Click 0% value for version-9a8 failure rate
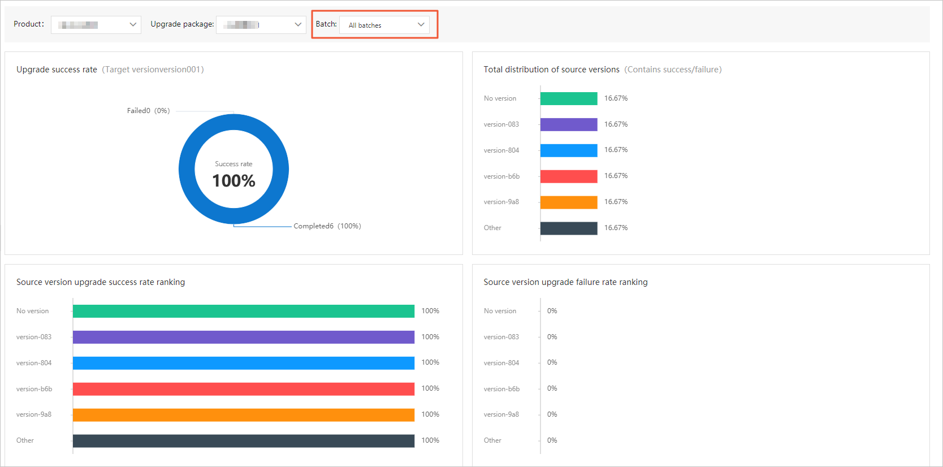943x467 pixels. (552, 414)
